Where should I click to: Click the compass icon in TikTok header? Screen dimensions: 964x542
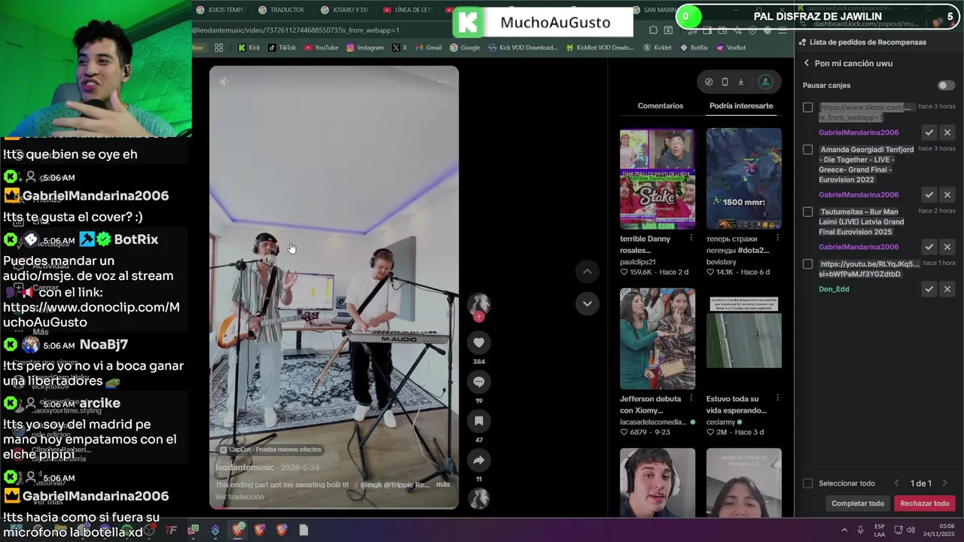coord(709,82)
